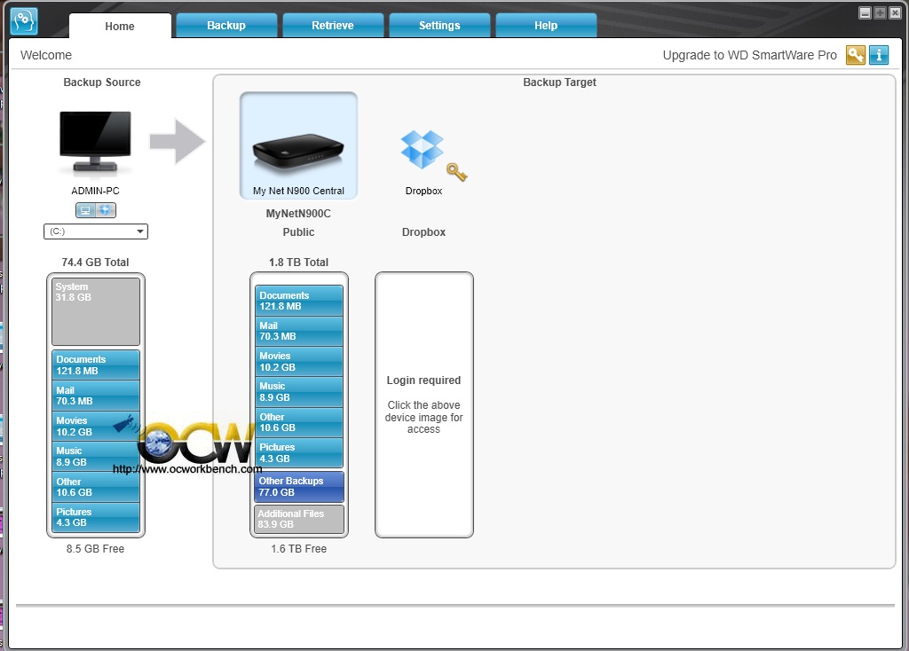Expand the (C:) drive dropdown
This screenshot has height=651, width=909.
tap(96, 231)
